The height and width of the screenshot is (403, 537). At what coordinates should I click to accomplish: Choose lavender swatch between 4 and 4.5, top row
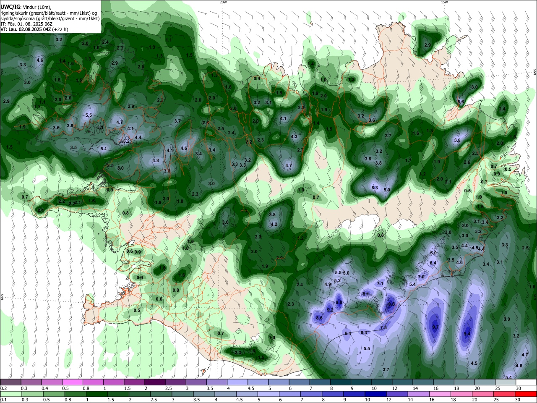(x=237, y=382)
